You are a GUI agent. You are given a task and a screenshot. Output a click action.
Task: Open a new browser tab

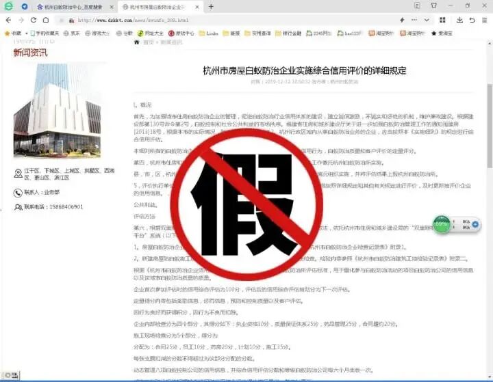tap(211, 7)
